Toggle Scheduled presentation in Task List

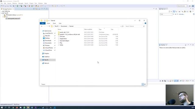[x=176, y=12]
